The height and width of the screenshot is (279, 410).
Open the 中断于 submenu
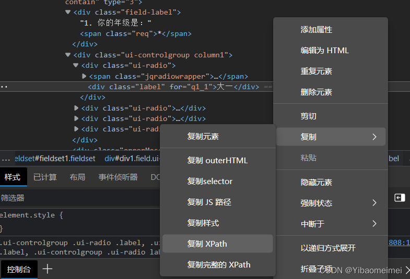(331, 224)
